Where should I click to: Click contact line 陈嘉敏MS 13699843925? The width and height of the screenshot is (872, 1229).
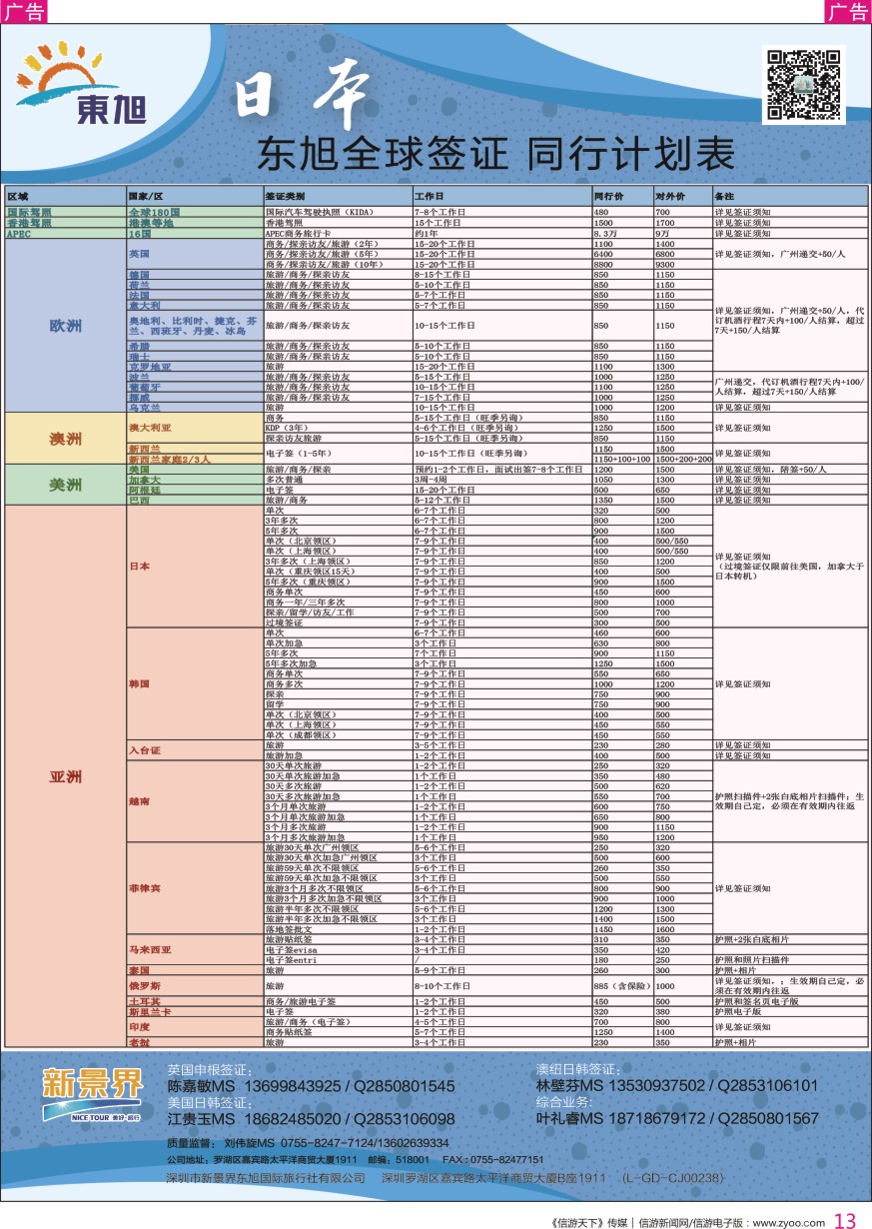coord(311,1086)
